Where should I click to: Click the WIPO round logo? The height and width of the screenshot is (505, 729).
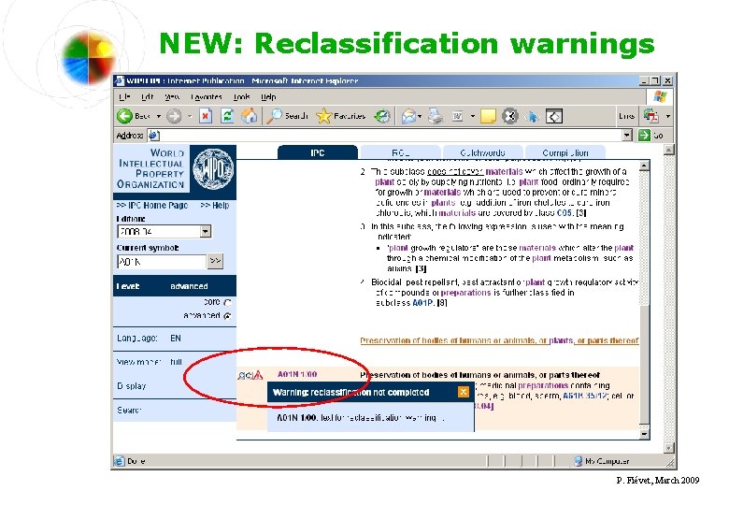click(213, 168)
